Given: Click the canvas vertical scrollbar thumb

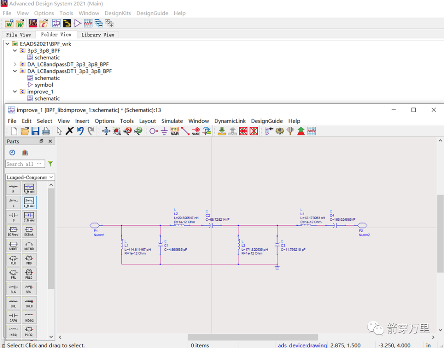Looking at the screenshot, I should [440, 234].
